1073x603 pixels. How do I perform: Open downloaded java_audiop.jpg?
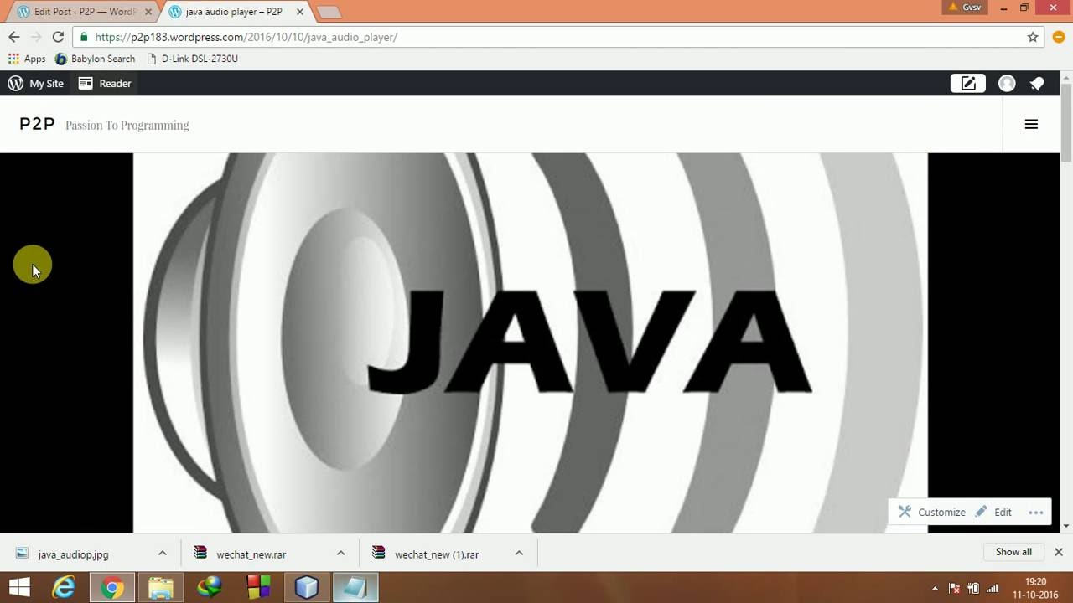pyautogui.click(x=74, y=554)
